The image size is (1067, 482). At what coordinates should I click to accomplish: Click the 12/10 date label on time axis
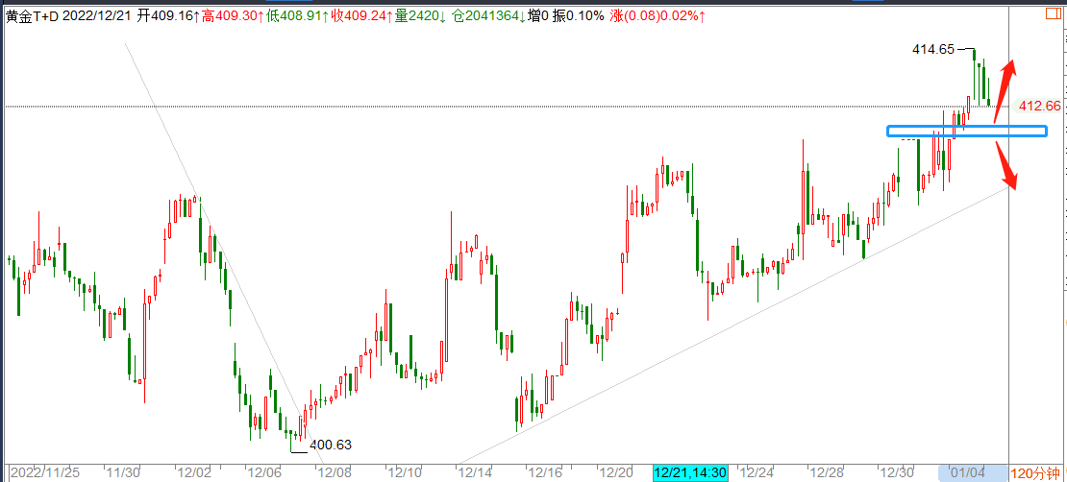pos(404,472)
